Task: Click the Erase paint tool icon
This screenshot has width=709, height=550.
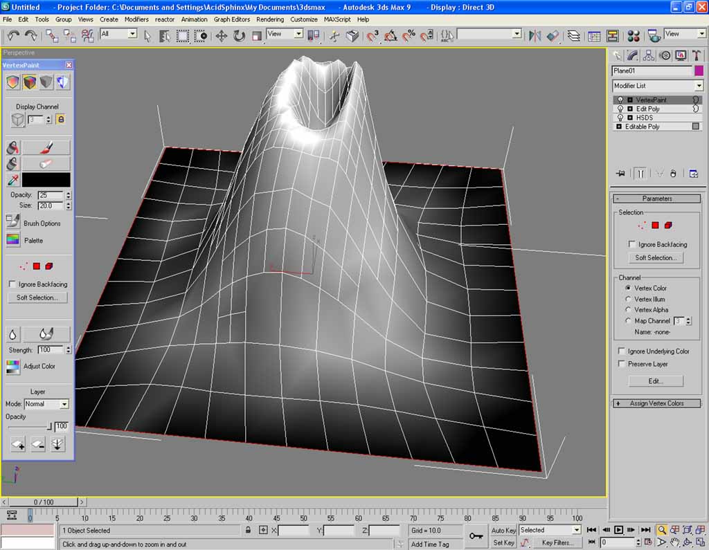Action: point(46,164)
